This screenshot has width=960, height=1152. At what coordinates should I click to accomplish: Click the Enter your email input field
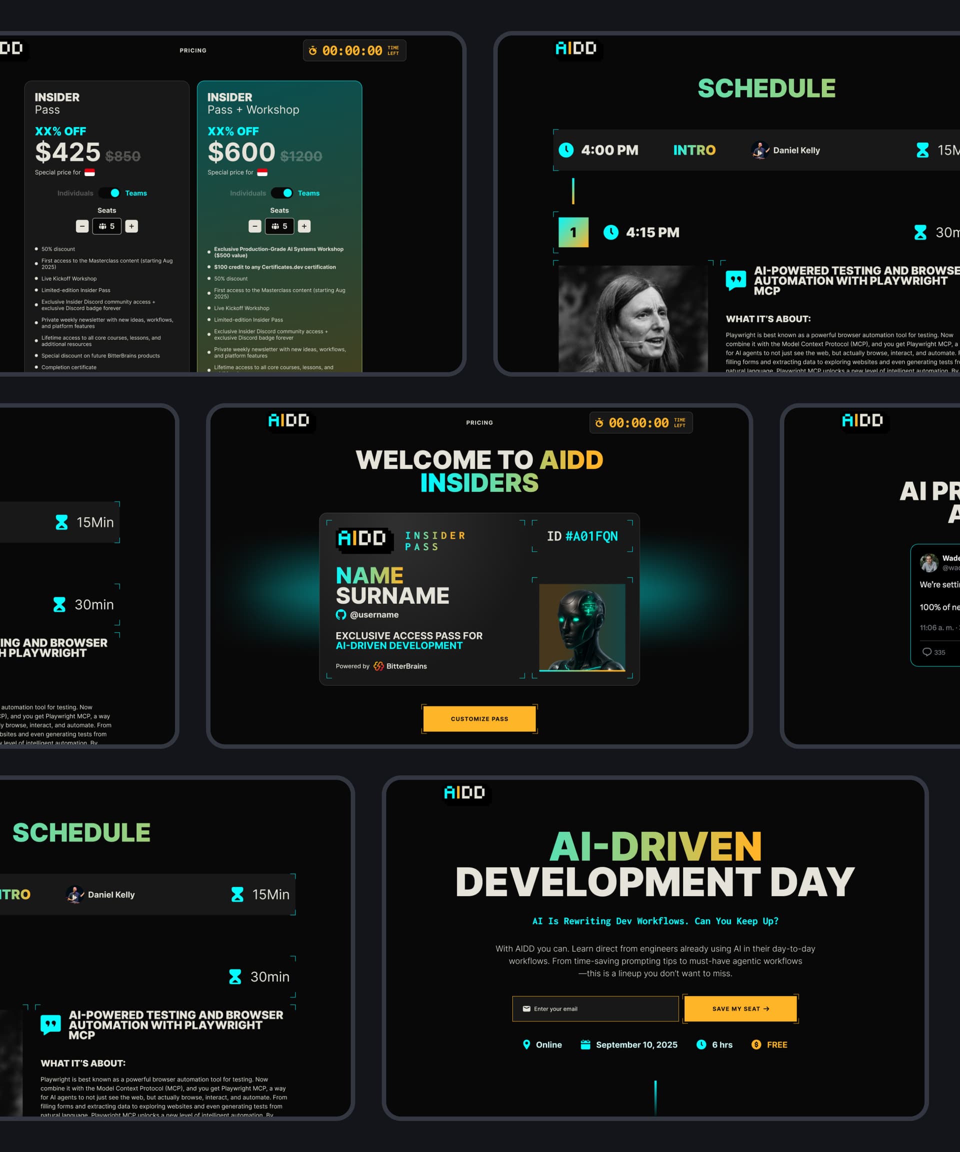595,1009
